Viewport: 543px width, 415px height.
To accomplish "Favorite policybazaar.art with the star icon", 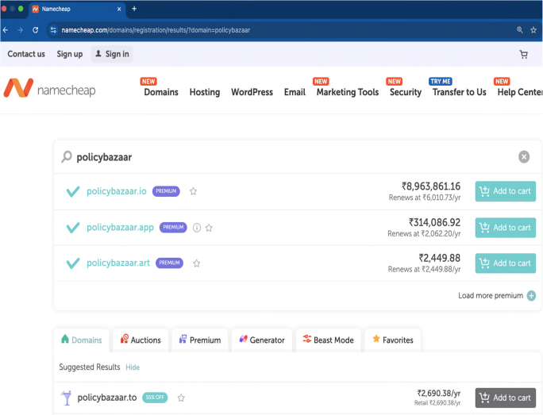I will 197,263.
